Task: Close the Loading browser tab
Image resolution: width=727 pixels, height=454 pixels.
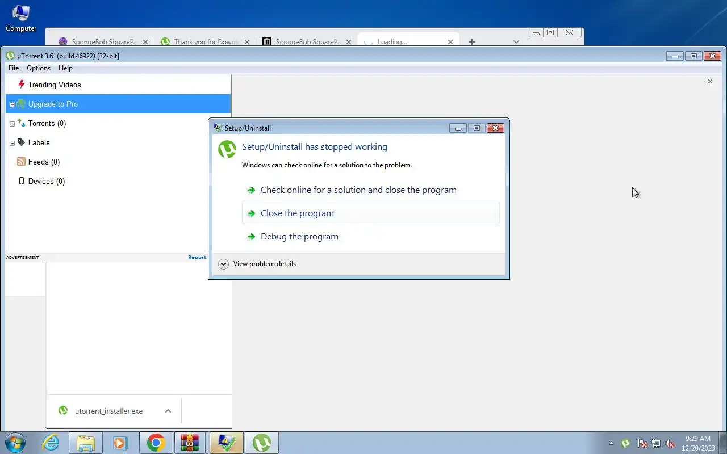Action: [450, 42]
